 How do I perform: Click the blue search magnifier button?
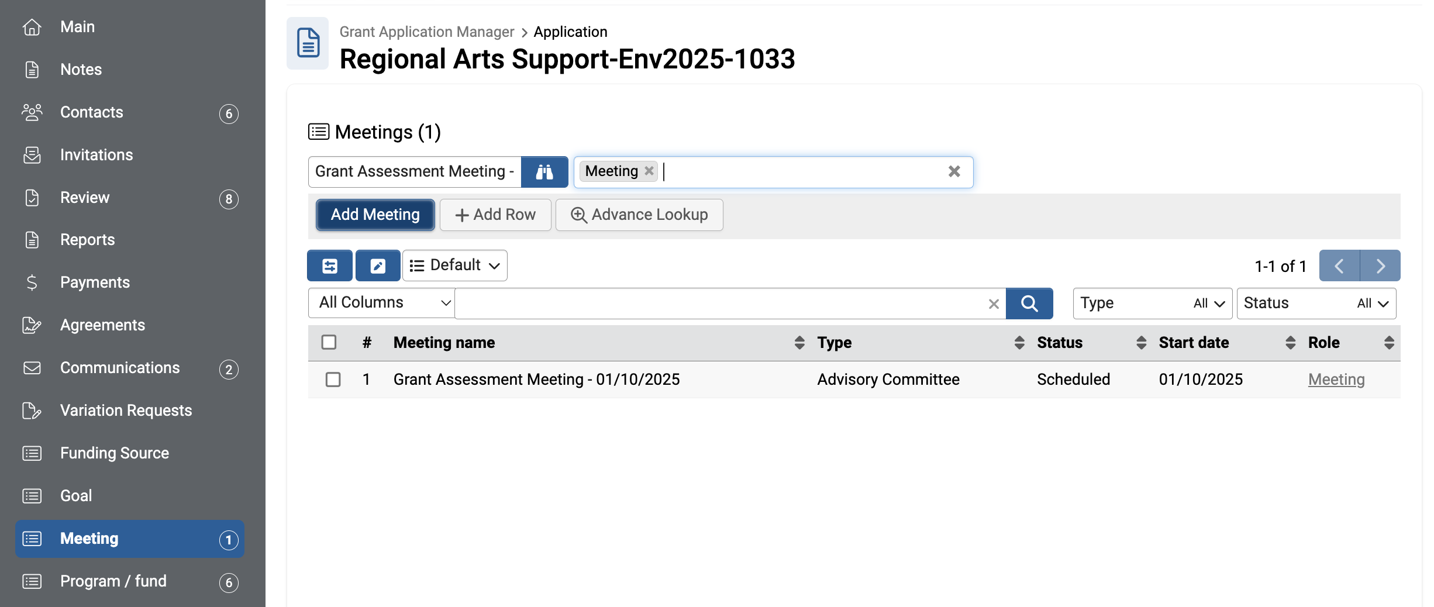coord(1029,303)
